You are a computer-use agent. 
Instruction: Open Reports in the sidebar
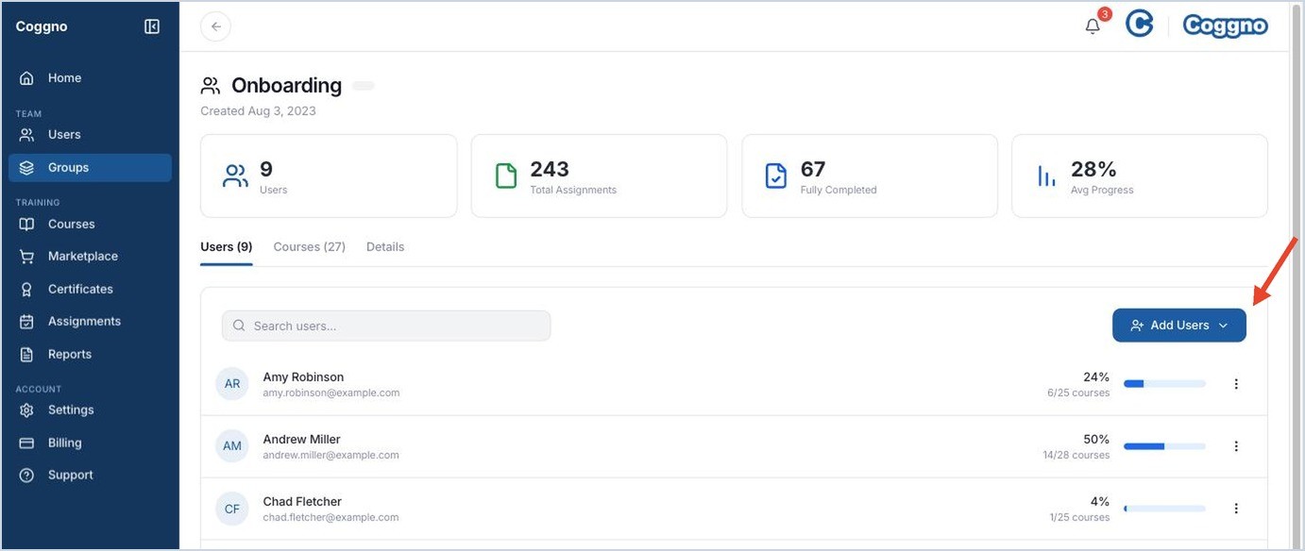pyautogui.click(x=91, y=355)
